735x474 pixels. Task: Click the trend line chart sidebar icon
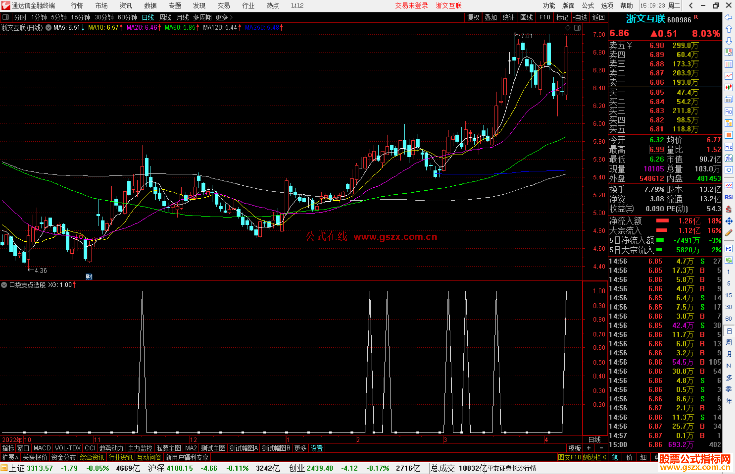coord(729,76)
